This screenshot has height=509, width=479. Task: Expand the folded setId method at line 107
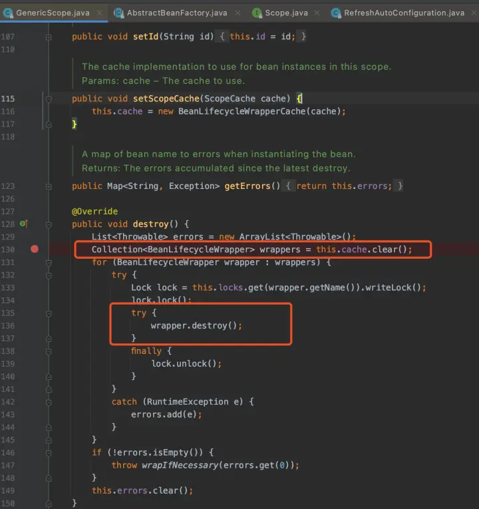49,37
